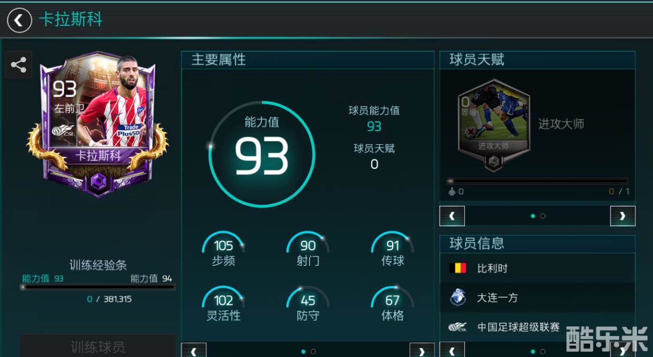This screenshot has width=653, height=357.
Task: Show next page of 主要属性 panel
Action: pos(422,351)
